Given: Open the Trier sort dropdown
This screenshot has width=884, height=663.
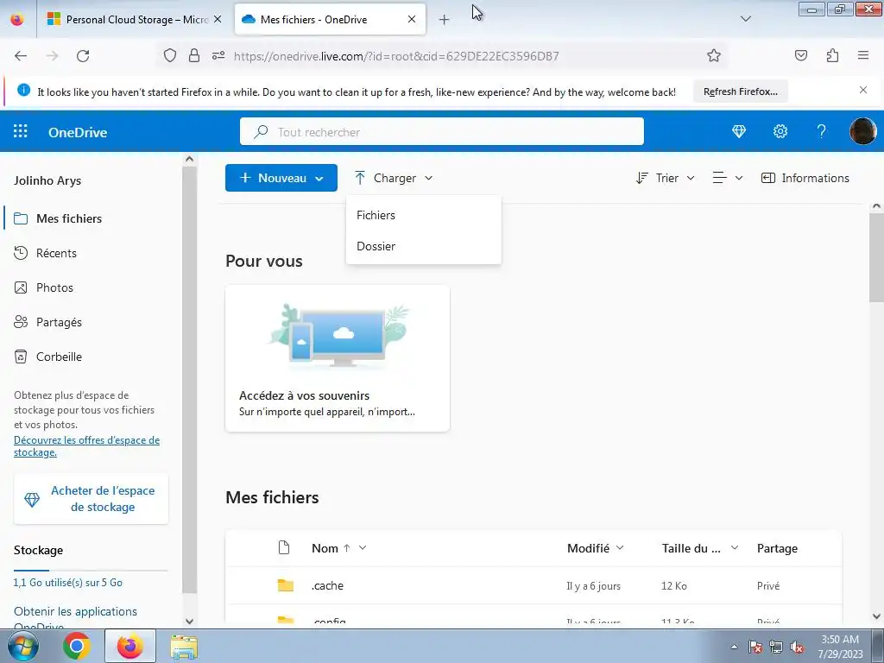Looking at the screenshot, I should tap(666, 178).
